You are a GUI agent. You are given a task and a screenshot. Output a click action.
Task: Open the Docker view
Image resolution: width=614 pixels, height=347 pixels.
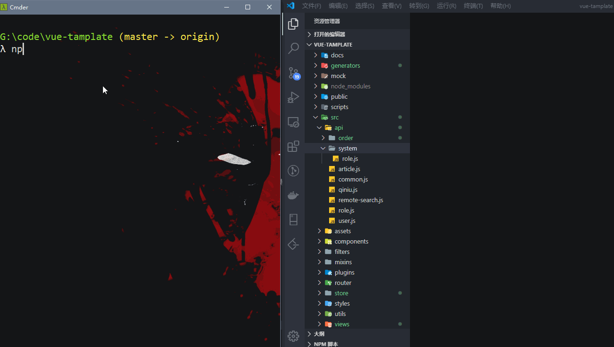coord(293,195)
